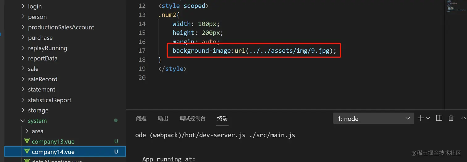The image size is (467, 162).
Task: Open the 调试控制台 tab
Action: coord(192,118)
